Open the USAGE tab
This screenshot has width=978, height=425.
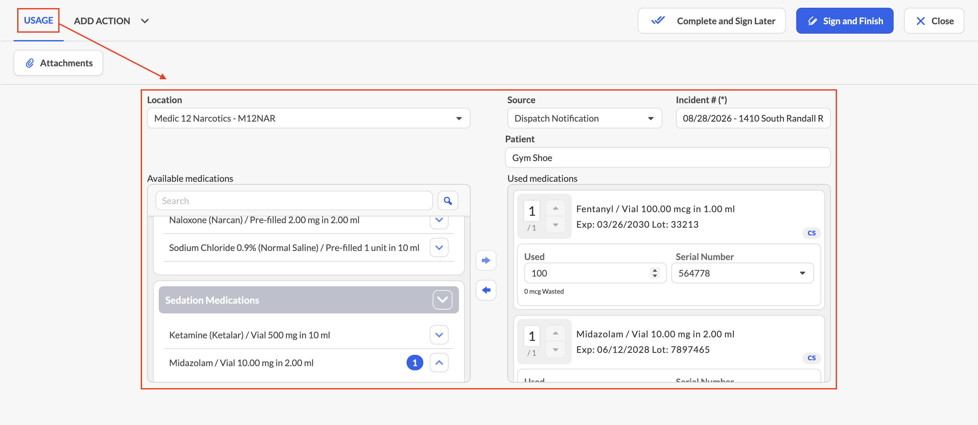pos(38,20)
